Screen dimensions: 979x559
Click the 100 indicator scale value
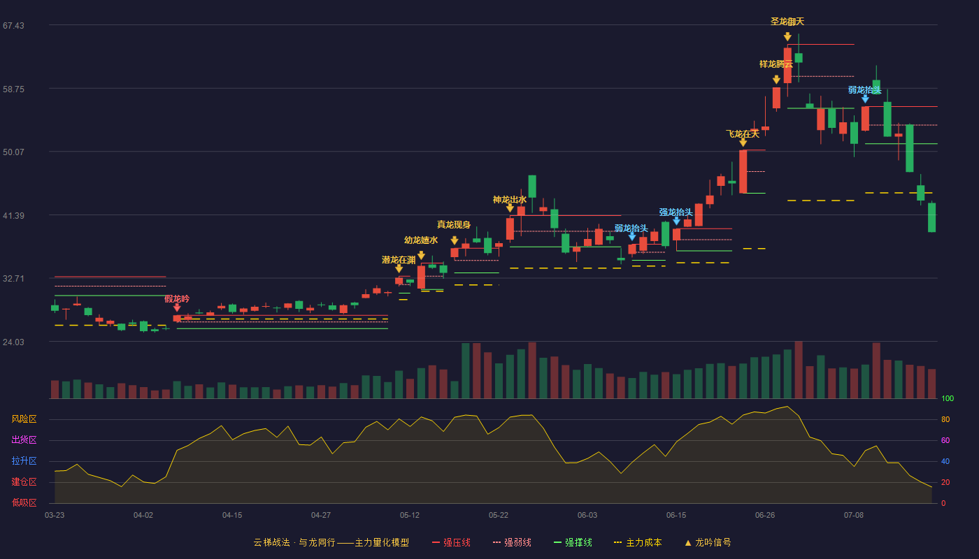click(948, 399)
